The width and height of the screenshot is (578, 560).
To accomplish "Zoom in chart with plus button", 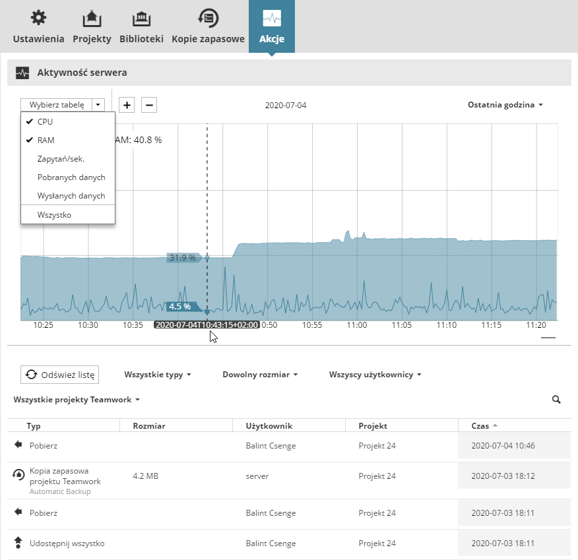I will coord(127,105).
